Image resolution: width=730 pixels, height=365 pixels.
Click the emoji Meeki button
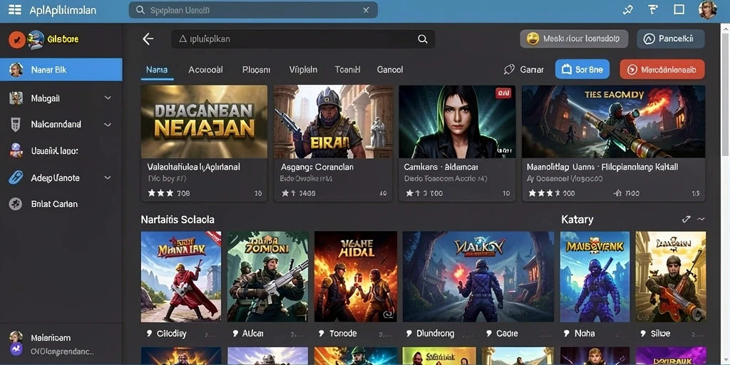(x=574, y=39)
